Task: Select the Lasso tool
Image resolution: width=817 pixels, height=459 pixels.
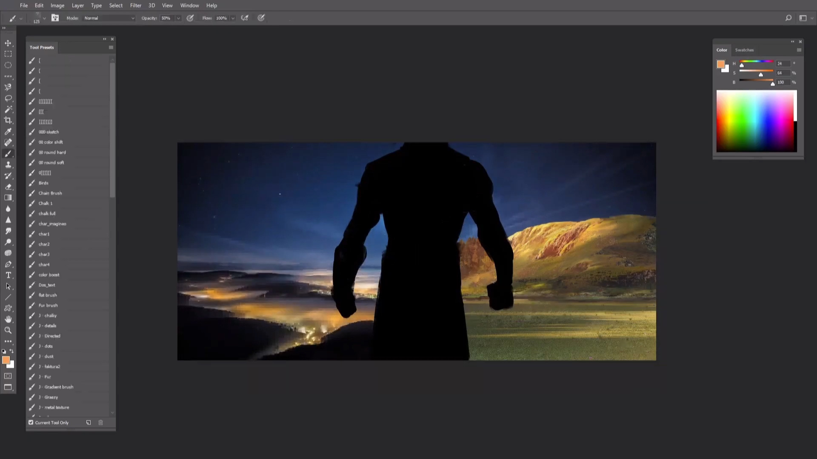Action: tap(8, 98)
